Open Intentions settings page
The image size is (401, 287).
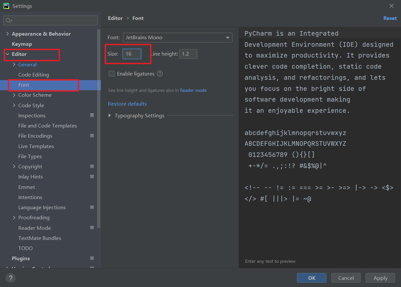pos(30,197)
